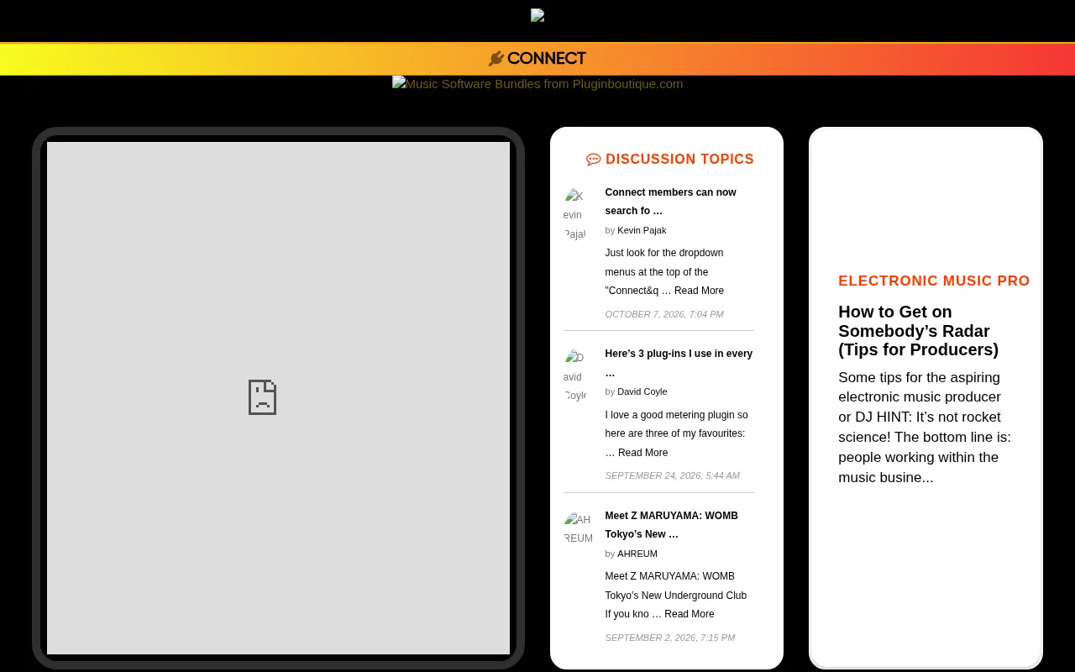Open 'How to Get on Somebody's Radar' article
This screenshot has height=672, width=1075.
tap(918, 331)
